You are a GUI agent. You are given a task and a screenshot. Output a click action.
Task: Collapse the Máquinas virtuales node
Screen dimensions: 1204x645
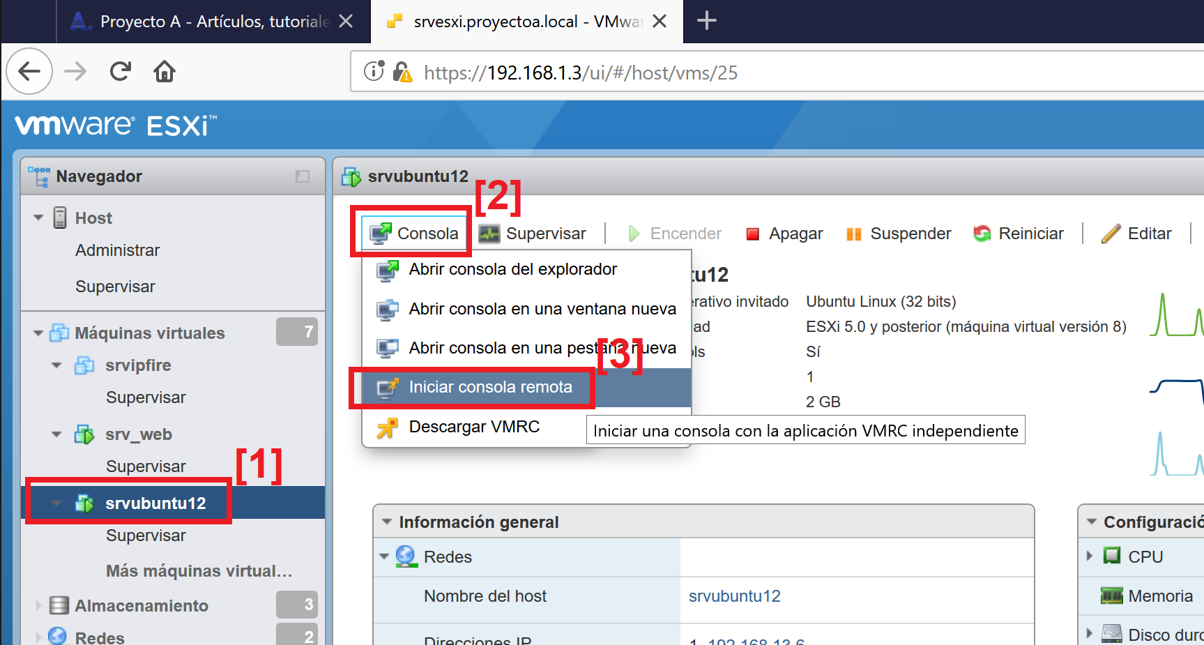[38, 333]
